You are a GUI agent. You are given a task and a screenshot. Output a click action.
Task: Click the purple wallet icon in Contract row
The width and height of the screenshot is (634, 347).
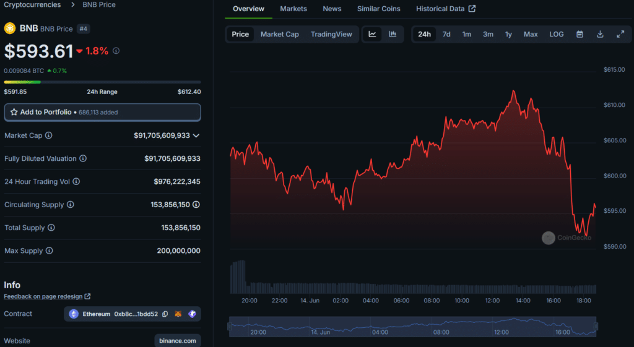click(x=193, y=314)
